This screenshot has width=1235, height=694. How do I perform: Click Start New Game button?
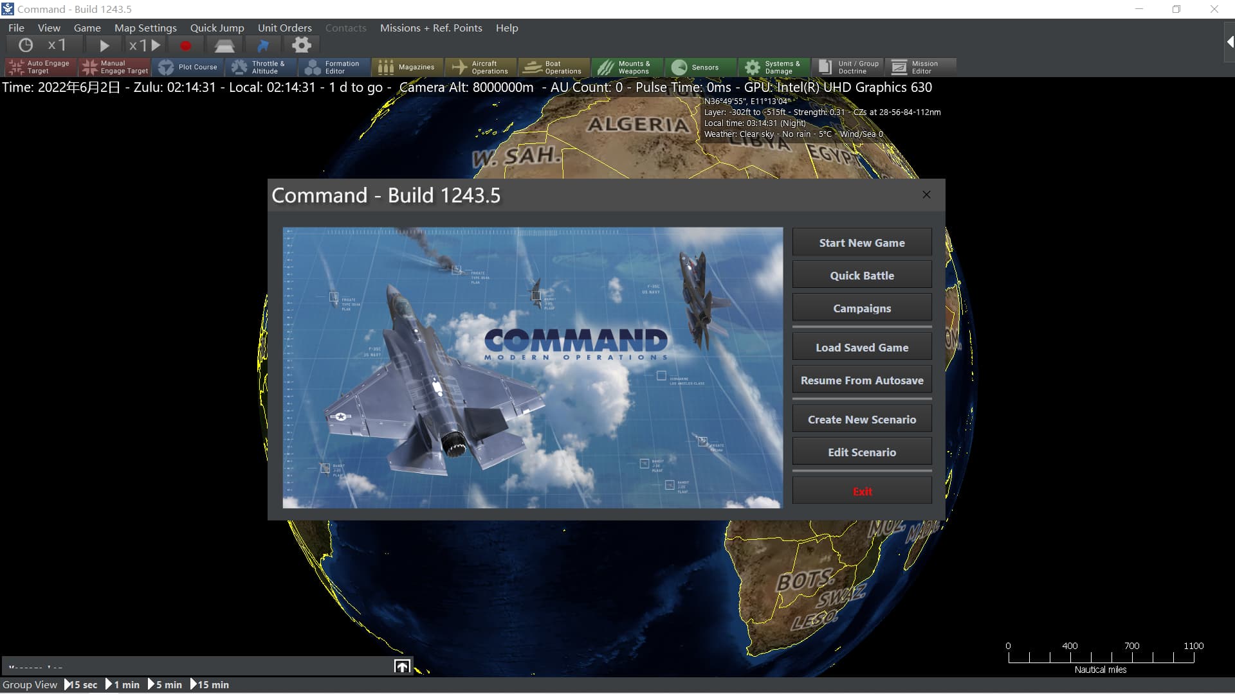[x=862, y=242]
